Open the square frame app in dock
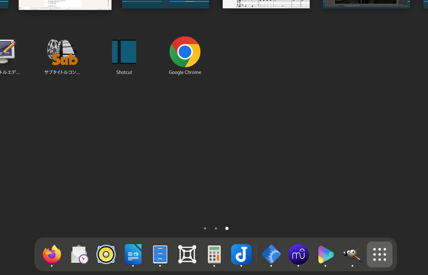The width and height of the screenshot is (428, 275). 187,254
